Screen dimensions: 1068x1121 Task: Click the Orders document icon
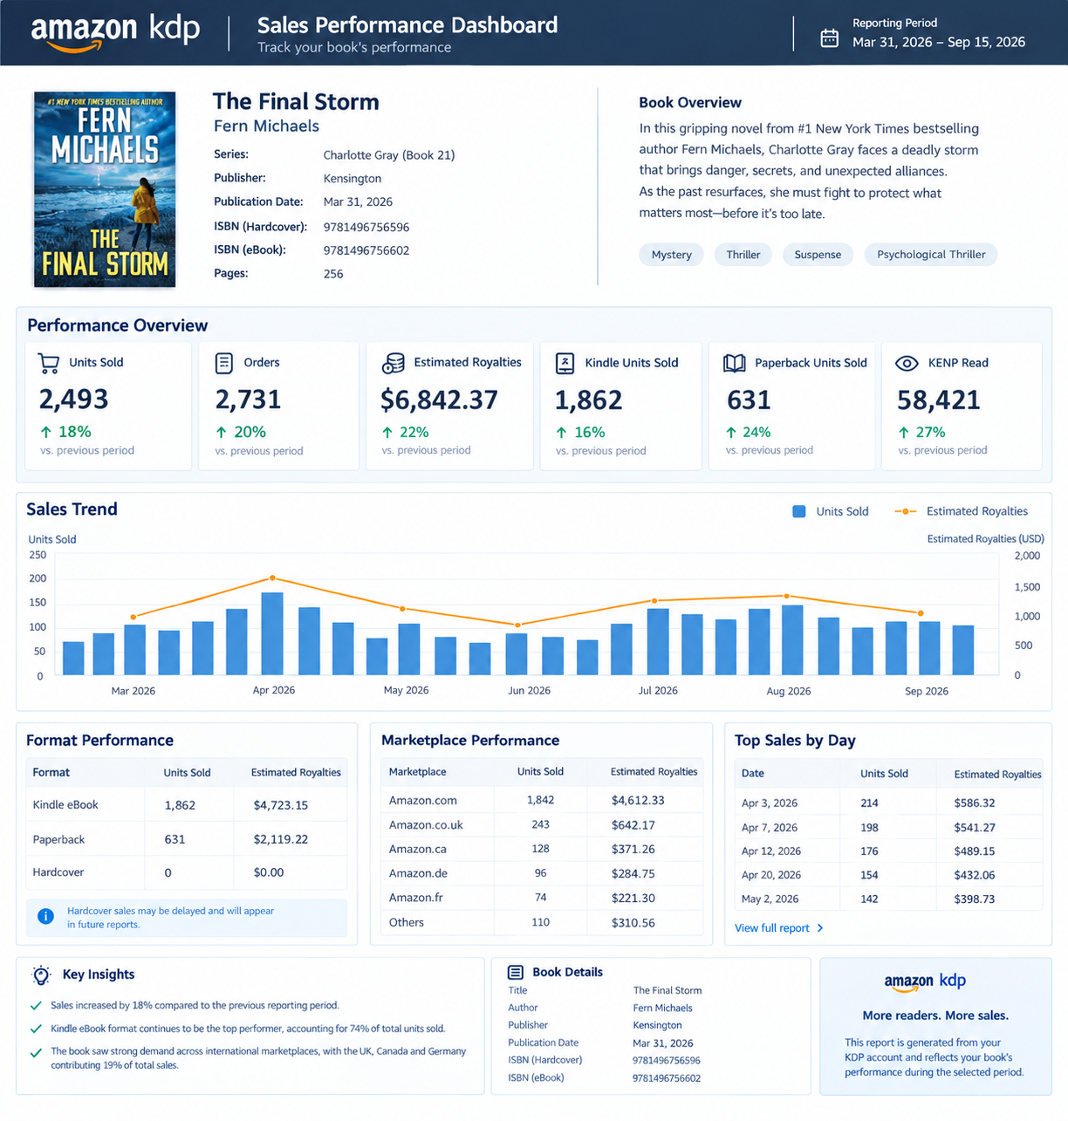(x=224, y=363)
